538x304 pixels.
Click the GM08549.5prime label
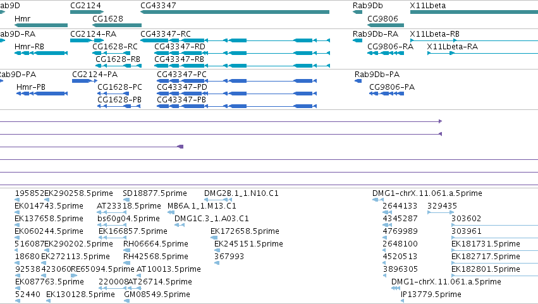point(157,295)
